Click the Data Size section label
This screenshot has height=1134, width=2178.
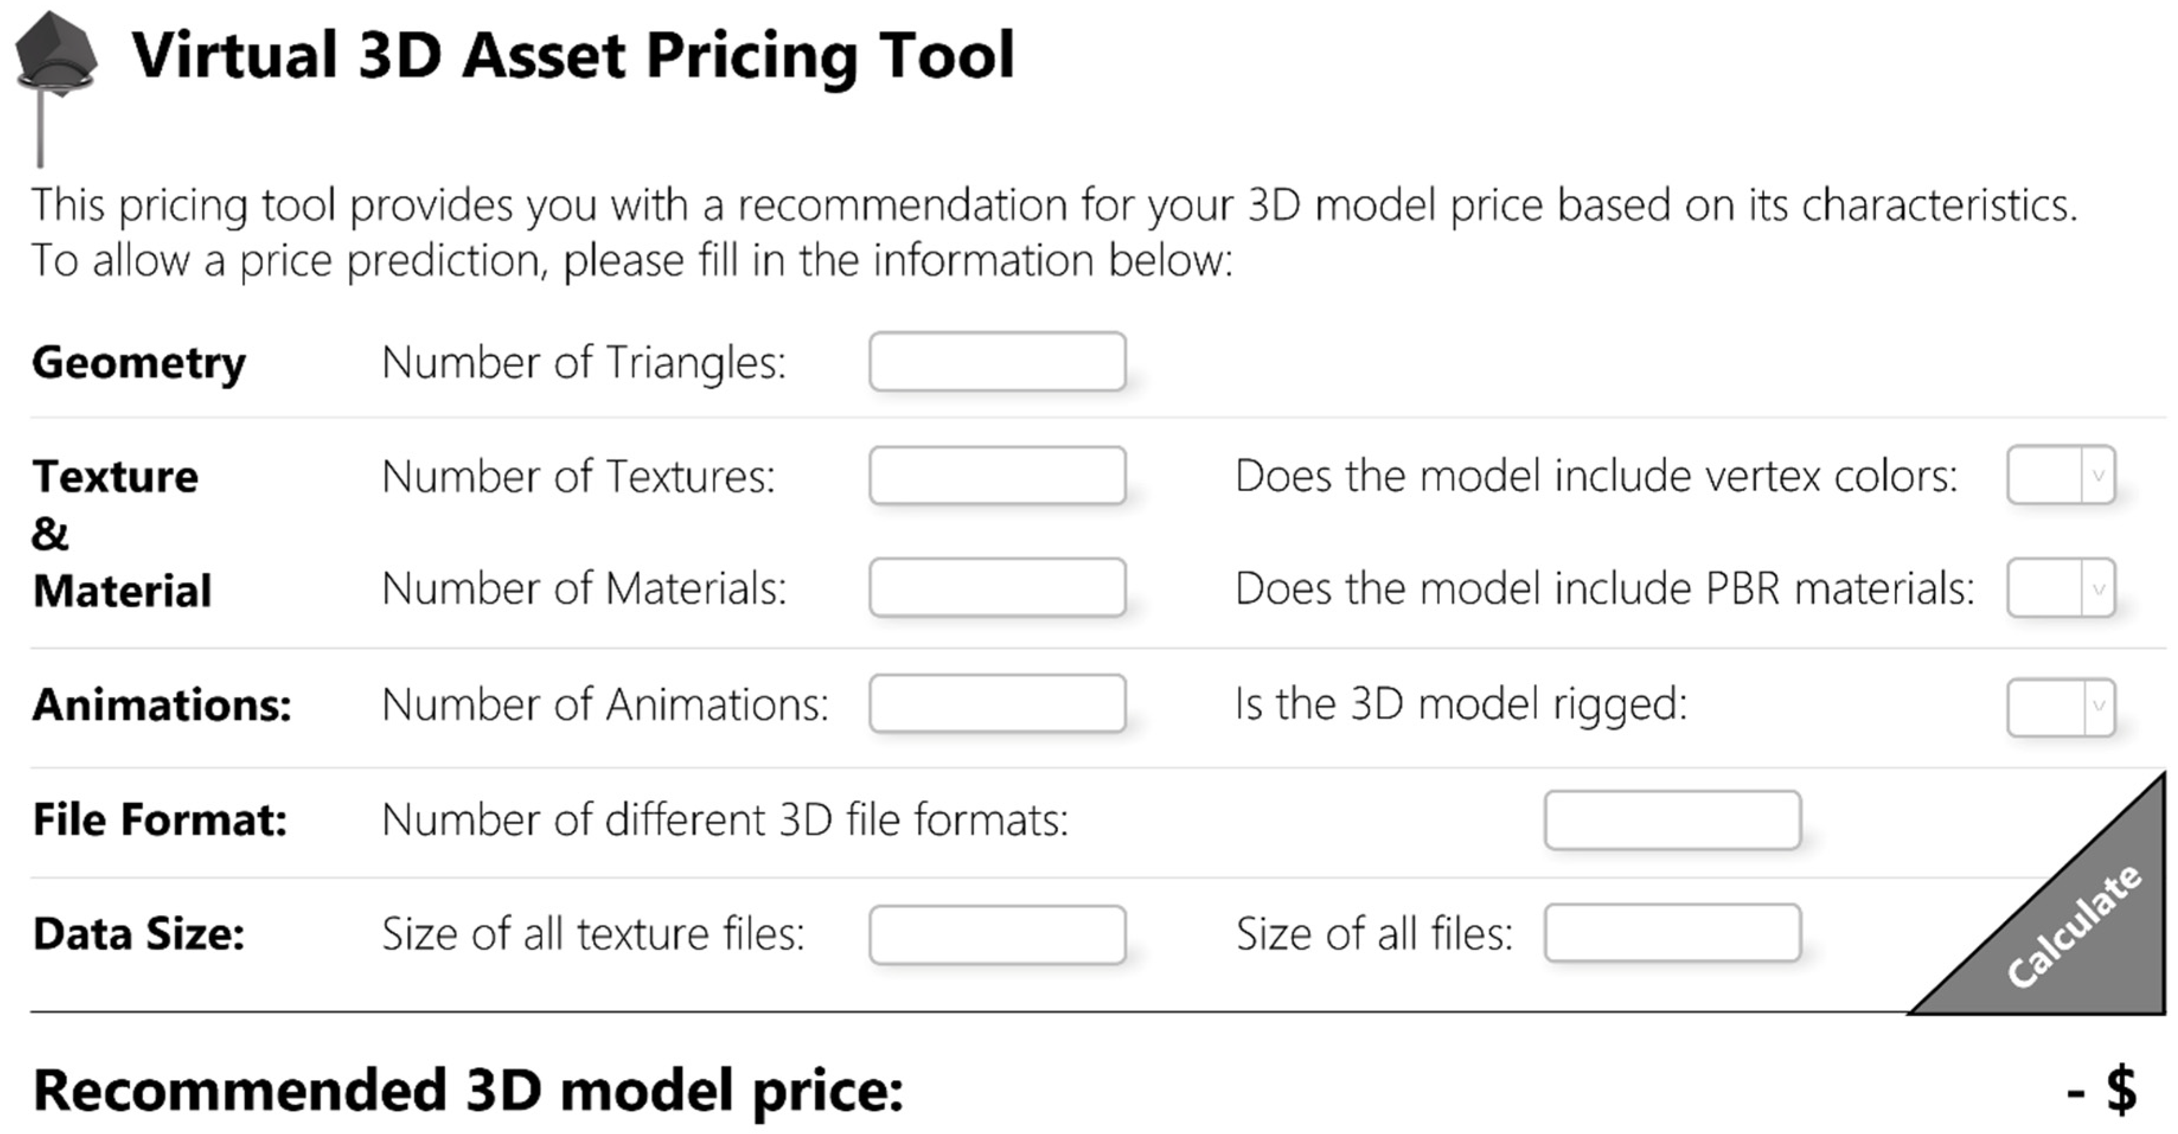click(x=139, y=934)
